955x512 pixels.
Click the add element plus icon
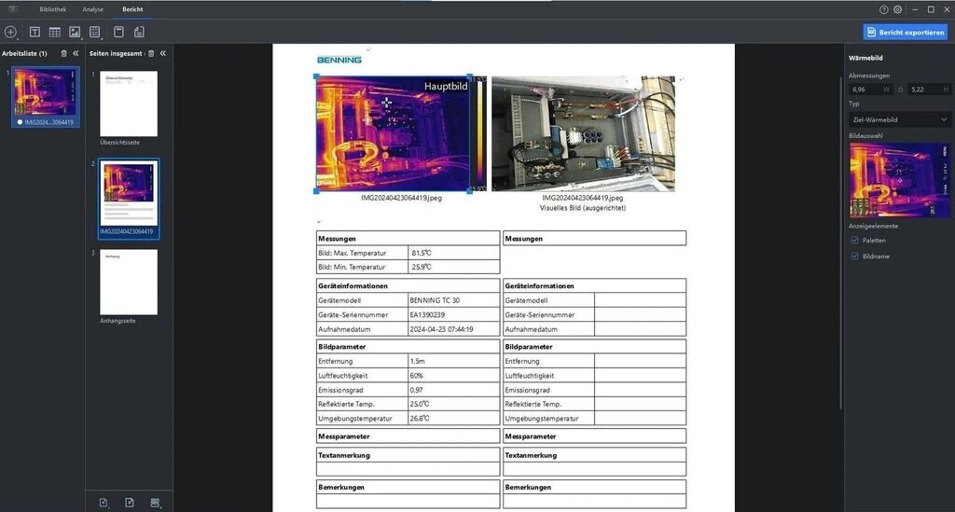point(10,32)
